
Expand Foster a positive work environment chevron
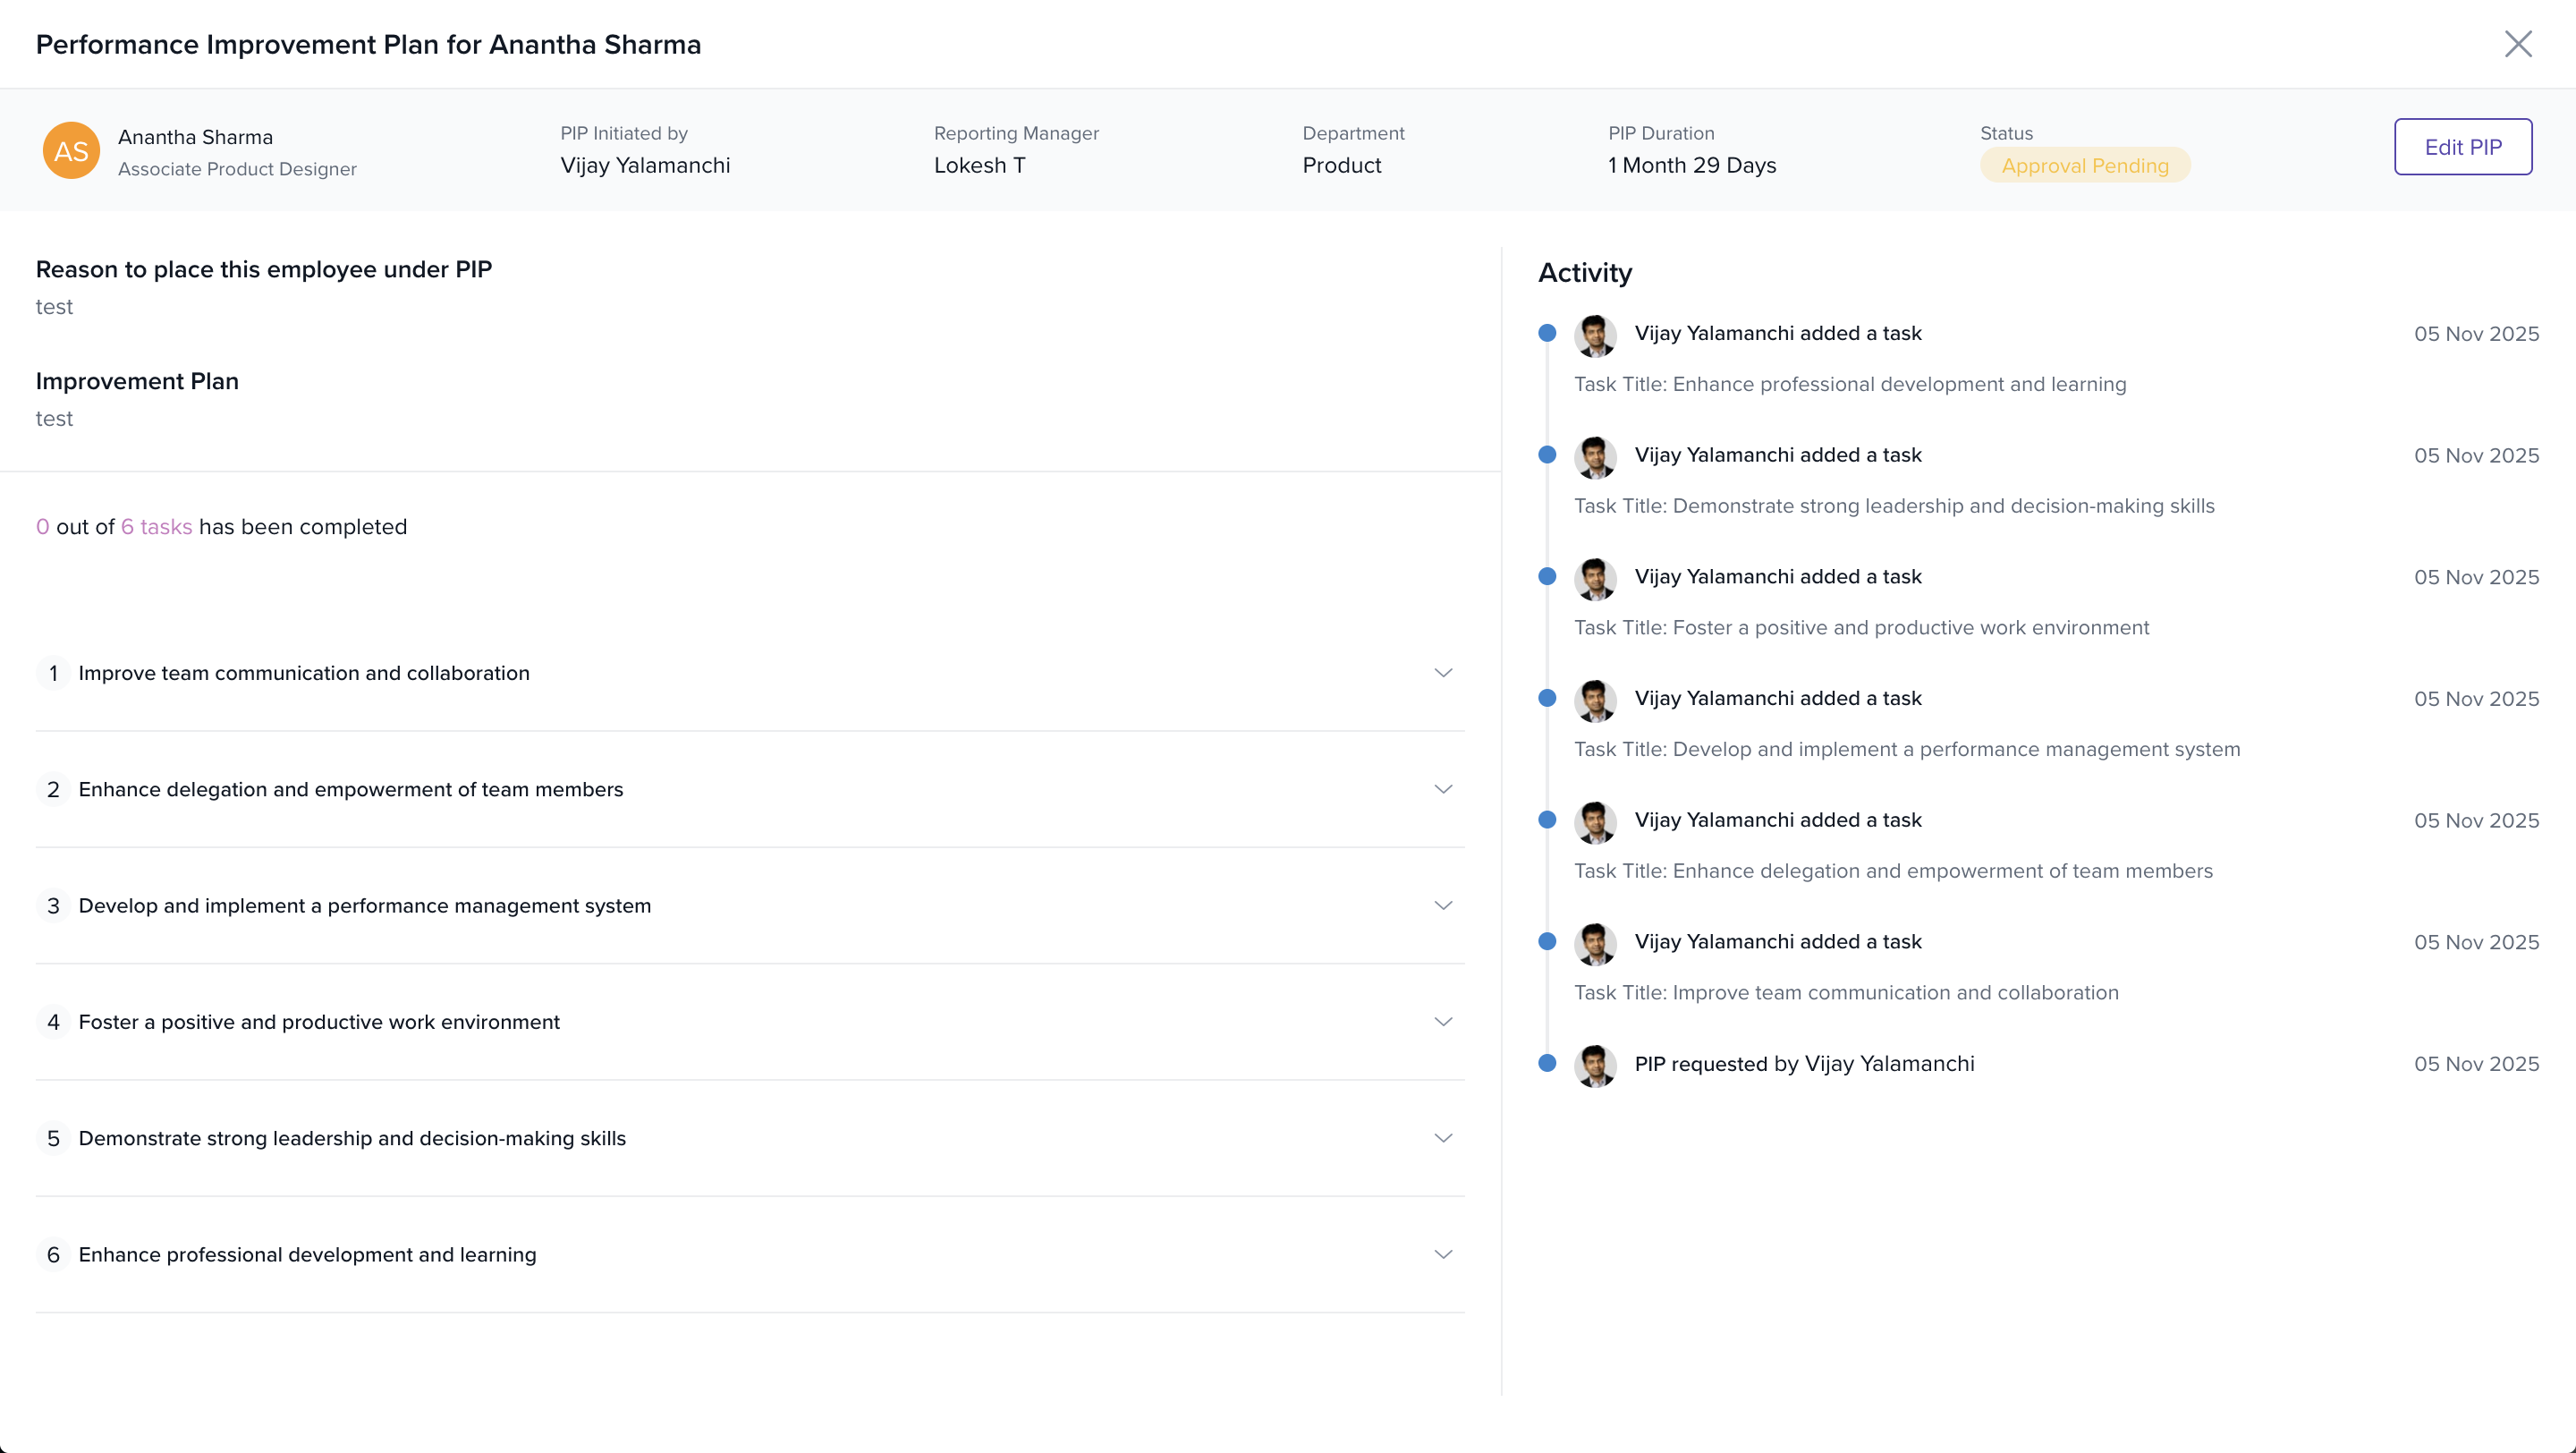click(1442, 1022)
